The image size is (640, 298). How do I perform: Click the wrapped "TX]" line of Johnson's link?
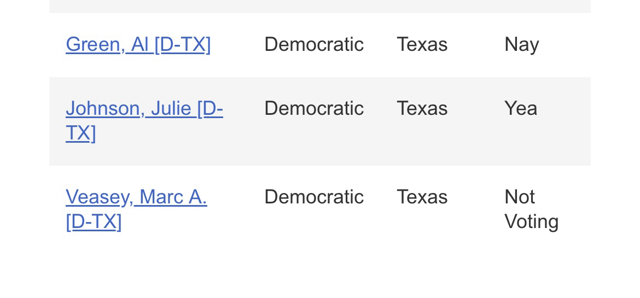point(81,133)
